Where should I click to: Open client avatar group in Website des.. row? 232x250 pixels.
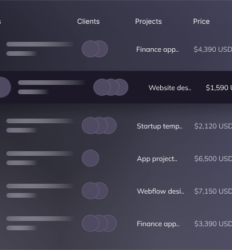111,87
